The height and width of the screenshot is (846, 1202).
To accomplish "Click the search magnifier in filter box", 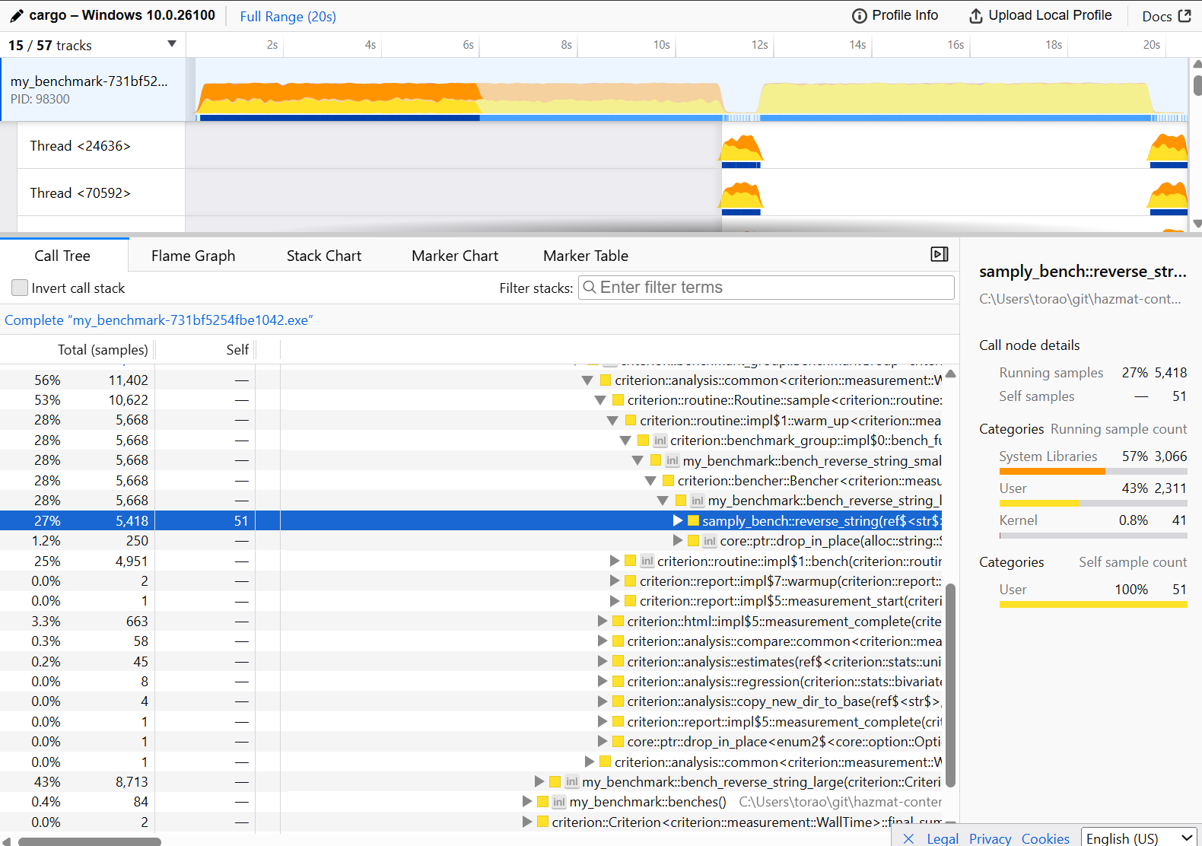I will pos(590,288).
